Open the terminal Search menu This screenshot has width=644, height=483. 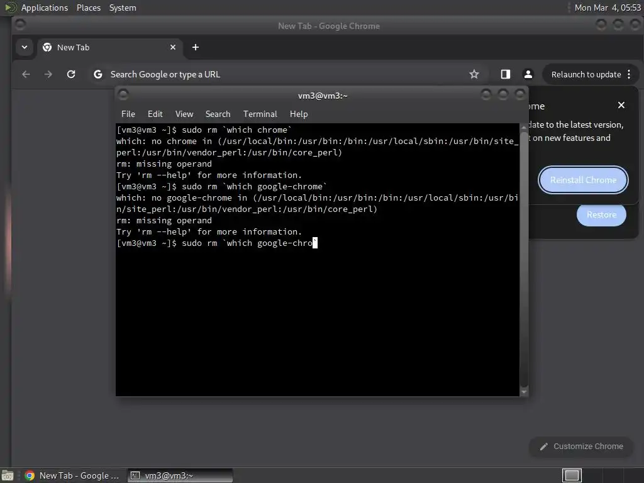[218, 114]
